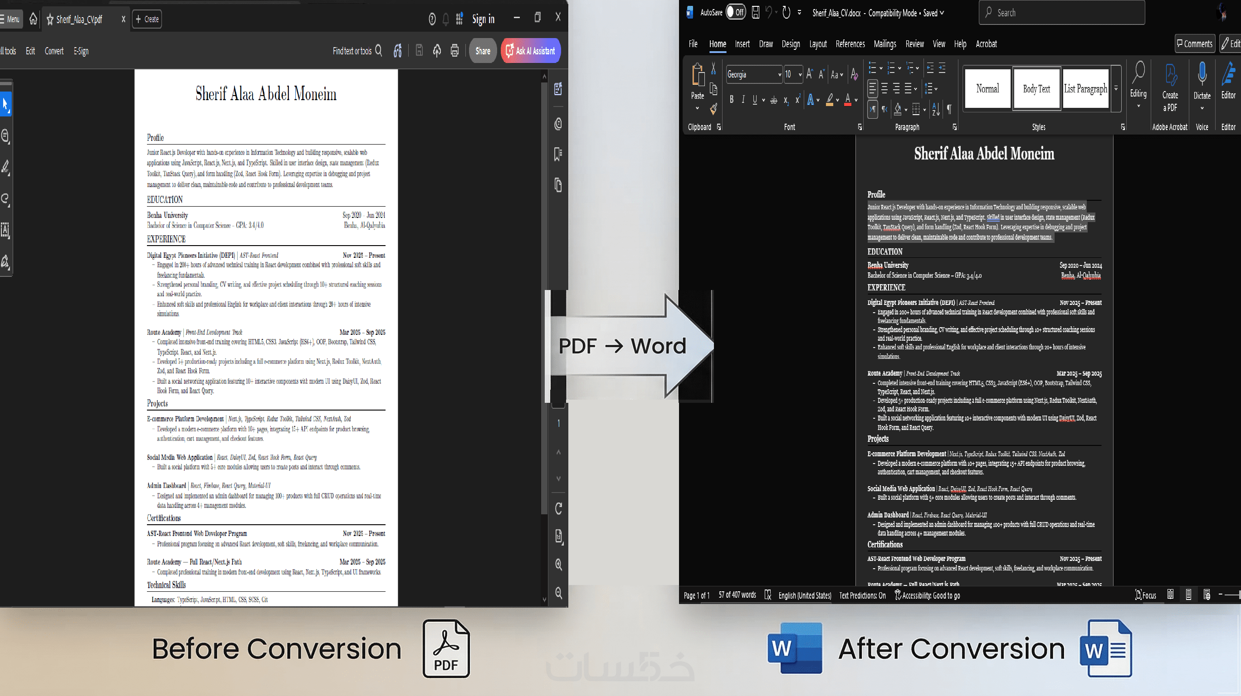Open the font color dropdown arrow
Image resolution: width=1241 pixels, height=696 pixels.
(x=856, y=100)
